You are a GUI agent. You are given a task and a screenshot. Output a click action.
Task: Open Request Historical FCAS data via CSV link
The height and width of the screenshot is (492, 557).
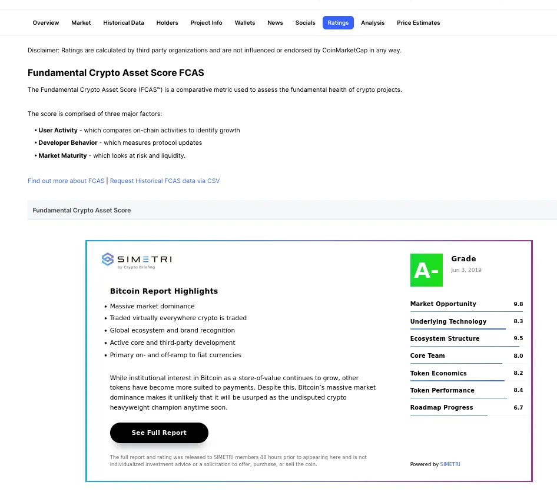[x=165, y=181]
